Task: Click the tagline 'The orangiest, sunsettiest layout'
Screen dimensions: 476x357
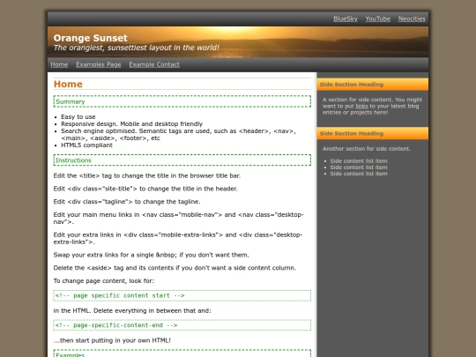Action: pyautogui.click(x=137, y=48)
